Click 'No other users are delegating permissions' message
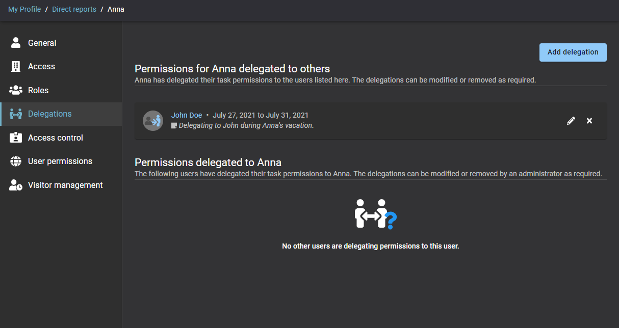Viewport: 619px width, 328px height. 371,246
